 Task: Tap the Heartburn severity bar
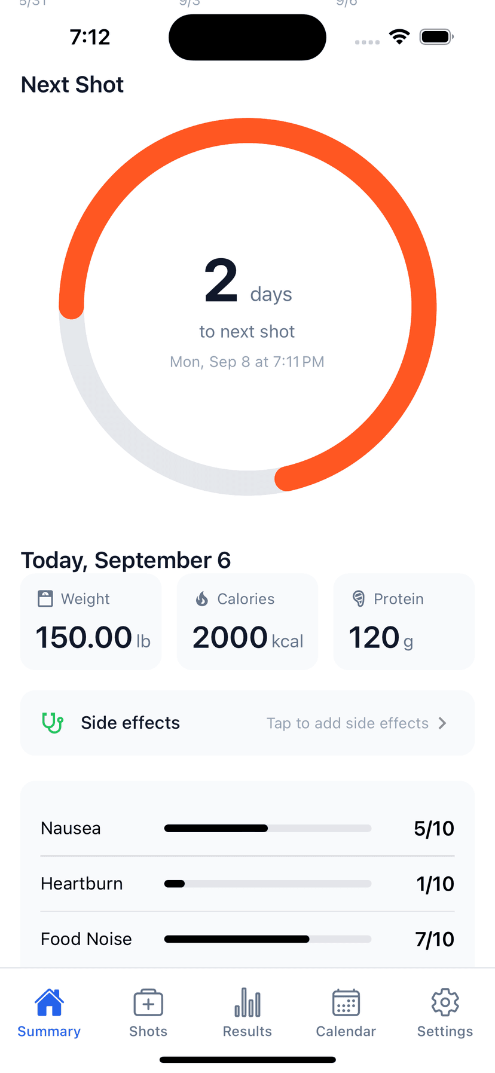268,884
